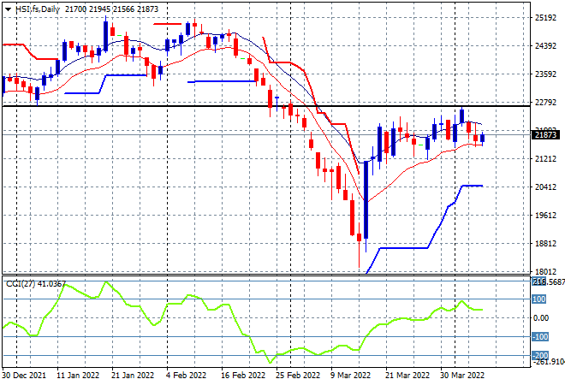
Task: Click the 30 Mar 2022 date label
Action: coord(462,376)
